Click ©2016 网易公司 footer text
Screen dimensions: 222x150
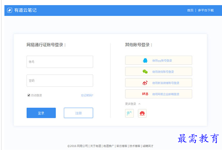click(78, 146)
